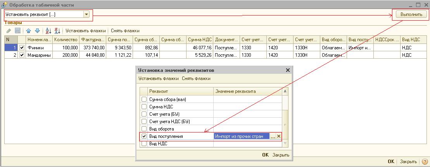Tick the Вид оборота attribute checkbox
The image size is (430, 167).
click(144, 129)
